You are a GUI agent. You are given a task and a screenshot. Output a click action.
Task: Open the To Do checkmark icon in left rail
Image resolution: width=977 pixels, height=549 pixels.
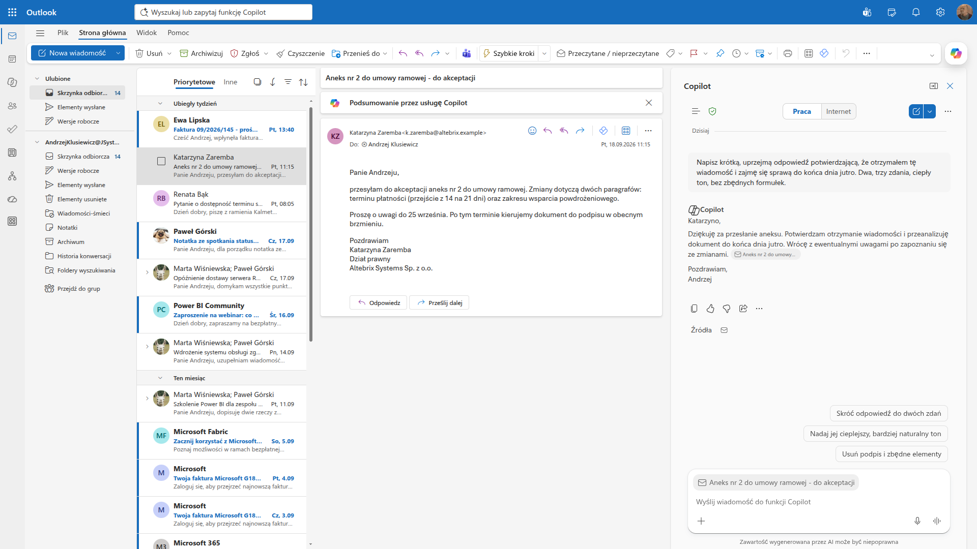pos(12,129)
